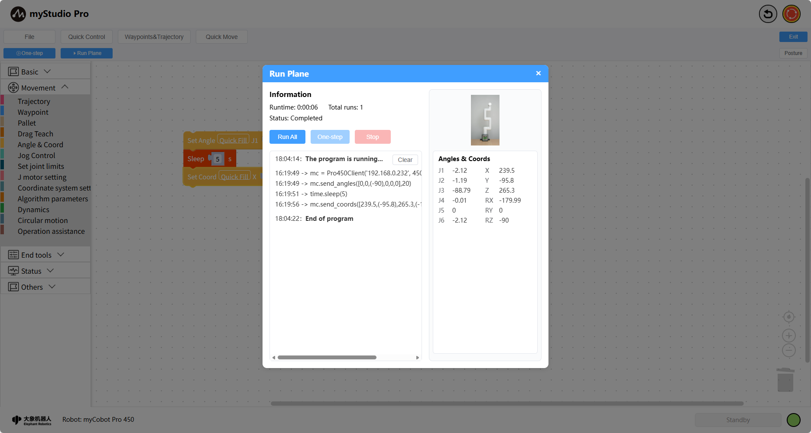Zoom in the workspace with plus icon
This screenshot has width=811, height=433.
(789, 336)
